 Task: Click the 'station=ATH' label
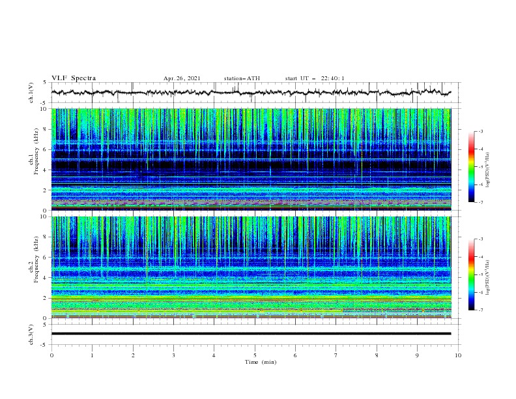pyautogui.click(x=242, y=79)
